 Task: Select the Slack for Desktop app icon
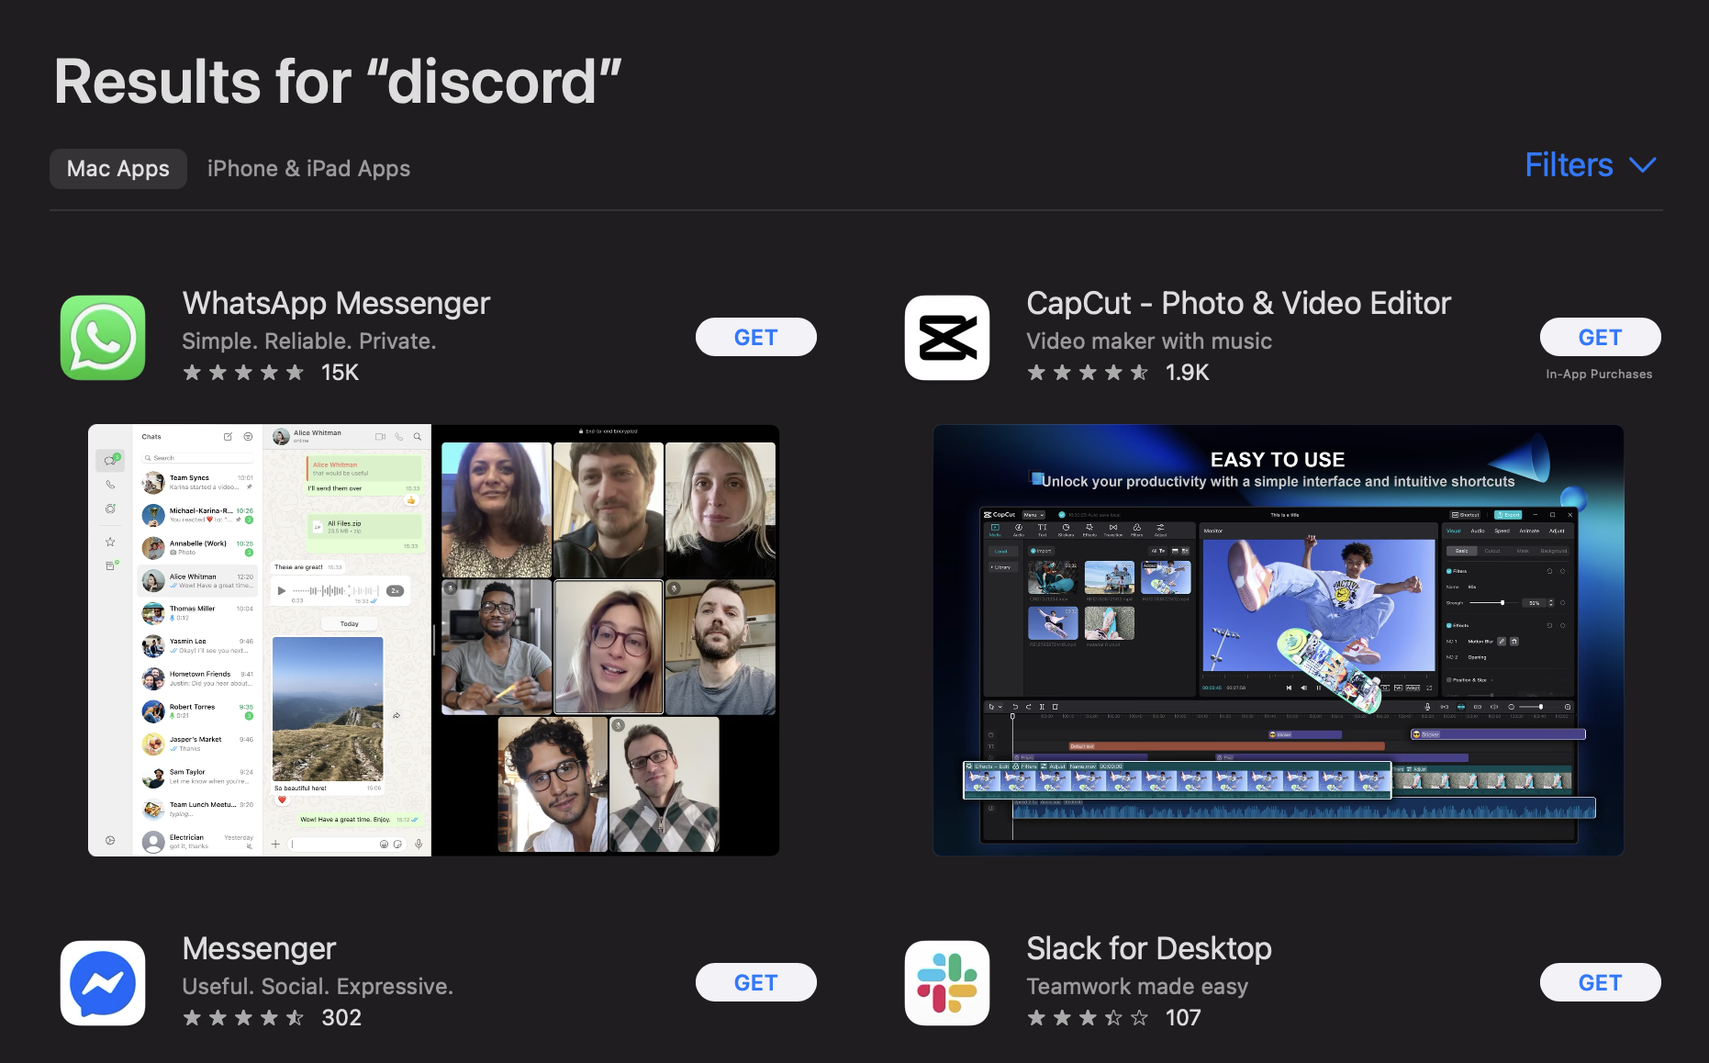947,983
